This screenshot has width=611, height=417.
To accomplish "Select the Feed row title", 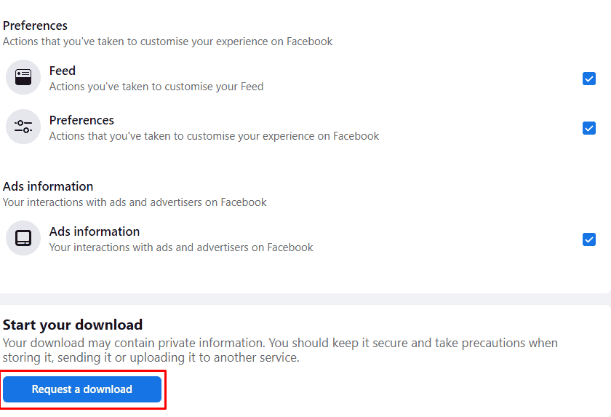I will (63, 71).
